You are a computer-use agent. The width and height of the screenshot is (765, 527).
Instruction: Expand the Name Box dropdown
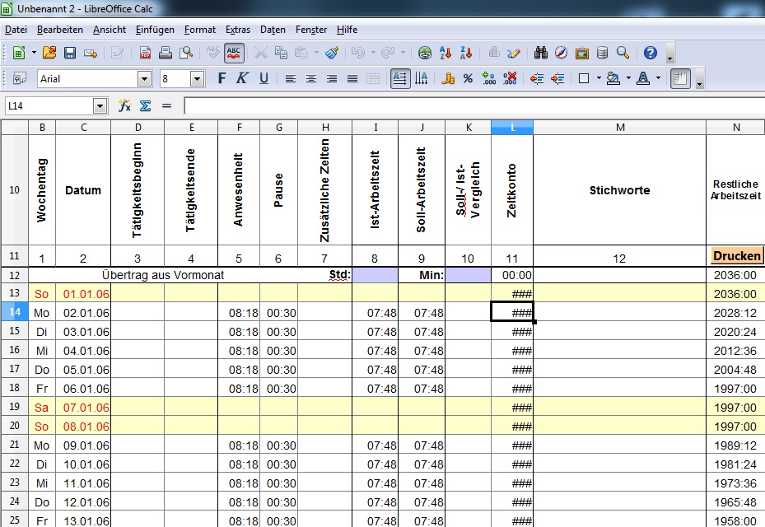(x=100, y=106)
